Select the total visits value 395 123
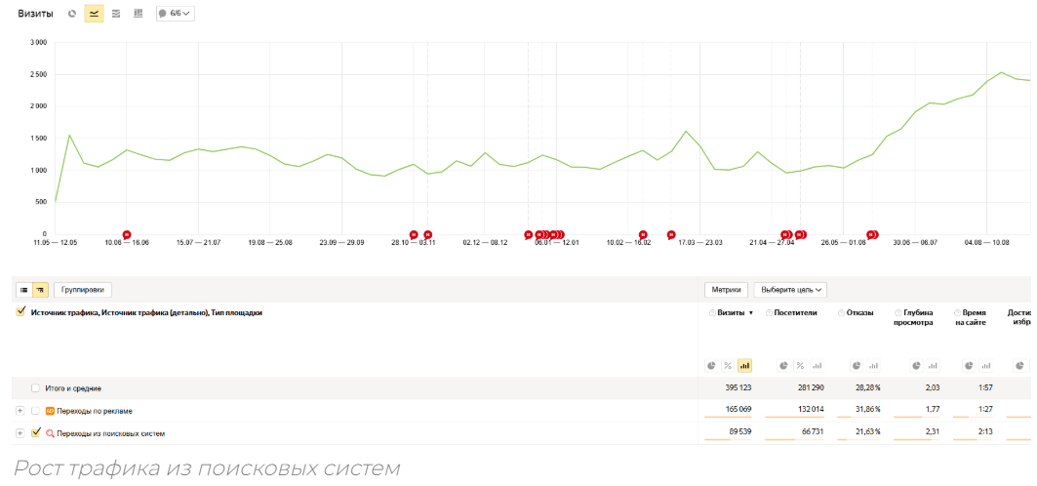This screenshot has height=486, width=1037. (x=738, y=388)
